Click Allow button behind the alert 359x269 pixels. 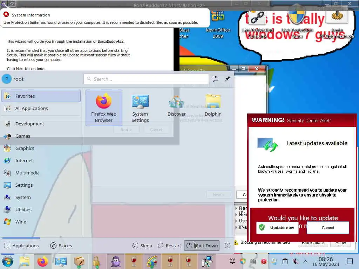[341, 244]
